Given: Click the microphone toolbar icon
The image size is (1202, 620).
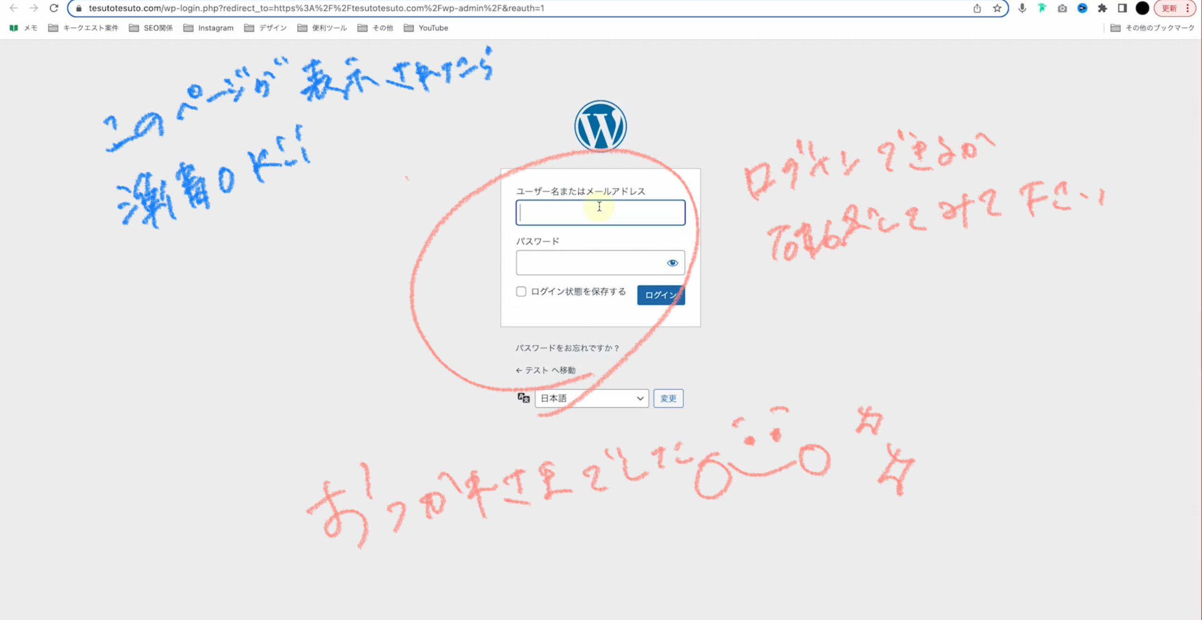Looking at the screenshot, I should coord(1022,8).
